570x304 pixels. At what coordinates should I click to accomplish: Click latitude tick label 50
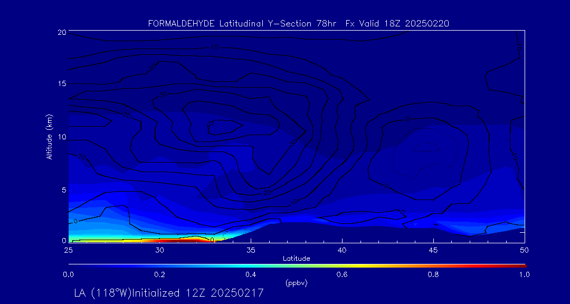(x=525, y=250)
